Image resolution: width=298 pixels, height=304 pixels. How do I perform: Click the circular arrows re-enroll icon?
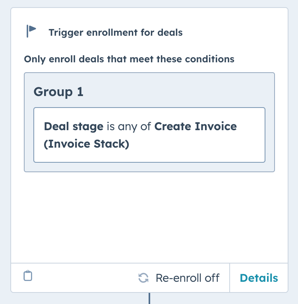click(143, 278)
